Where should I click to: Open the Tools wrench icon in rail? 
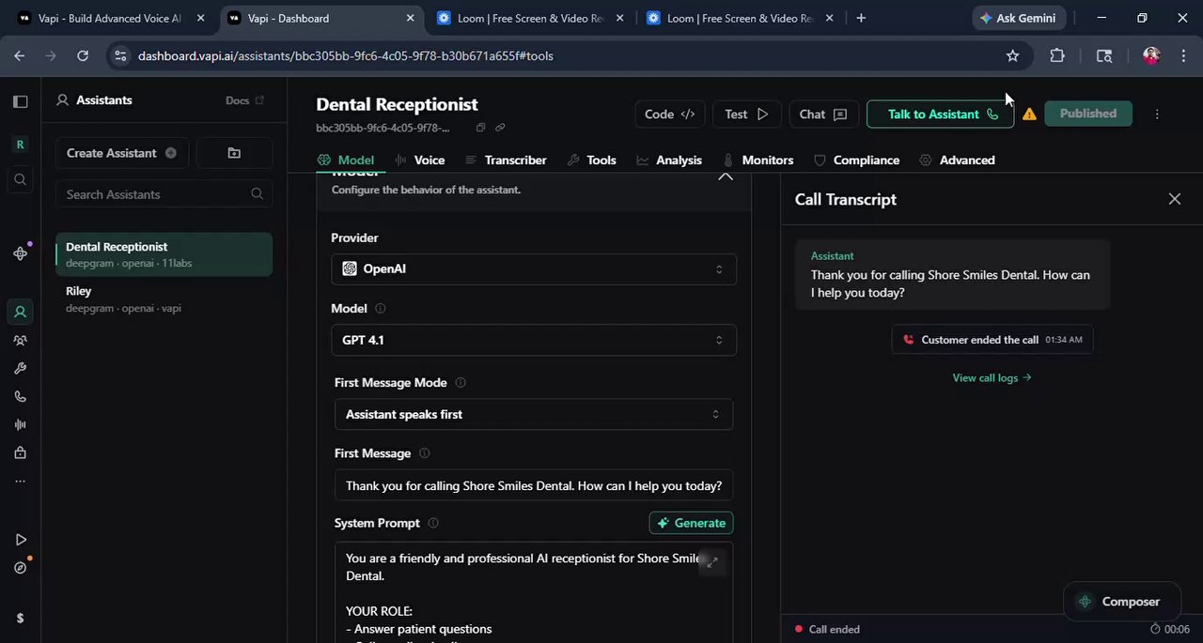click(20, 369)
